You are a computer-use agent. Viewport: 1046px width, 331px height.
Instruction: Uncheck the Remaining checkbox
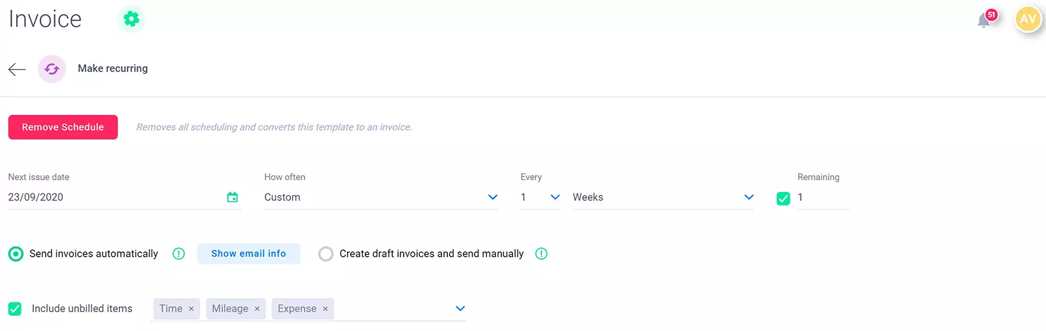click(783, 198)
